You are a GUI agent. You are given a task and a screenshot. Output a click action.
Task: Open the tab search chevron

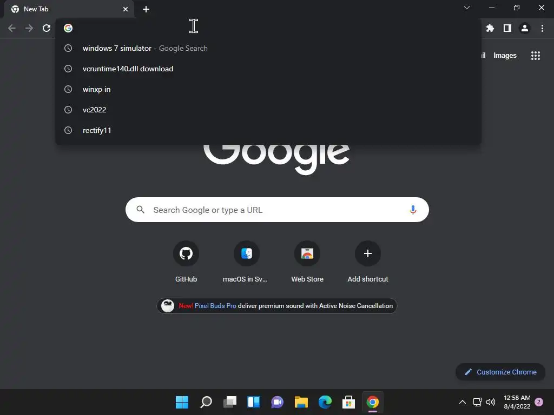coord(467,8)
